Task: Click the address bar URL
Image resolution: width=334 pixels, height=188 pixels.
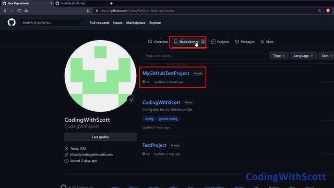Action: click(137, 10)
